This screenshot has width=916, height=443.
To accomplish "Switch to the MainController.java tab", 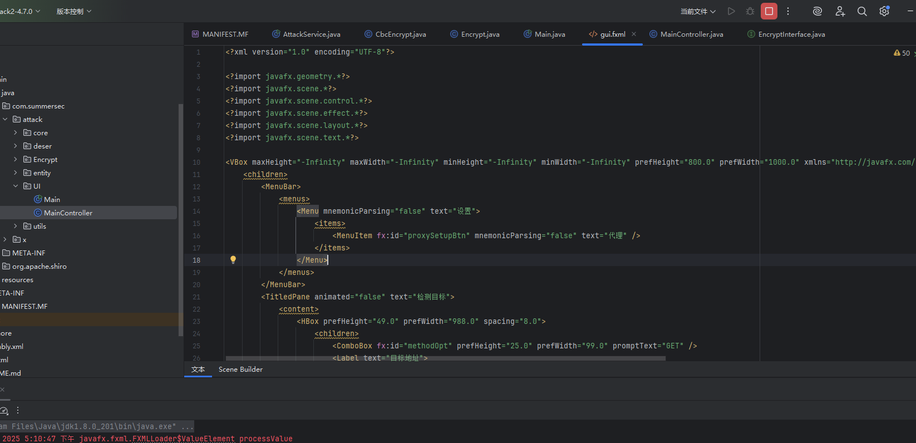I will tap(691, 35).
